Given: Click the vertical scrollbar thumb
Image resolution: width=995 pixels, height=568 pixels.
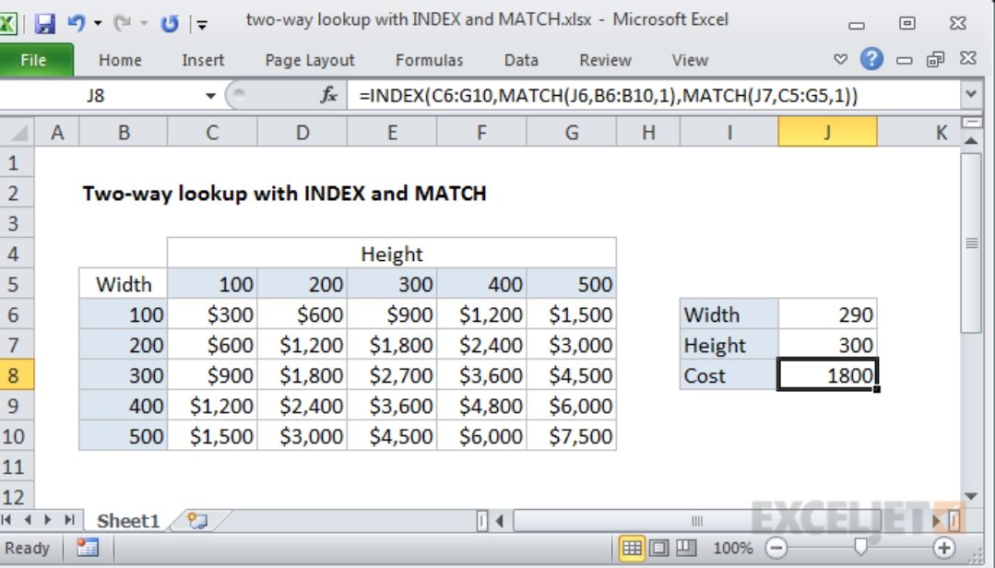Looking at the screenshot, I should 972,243.
